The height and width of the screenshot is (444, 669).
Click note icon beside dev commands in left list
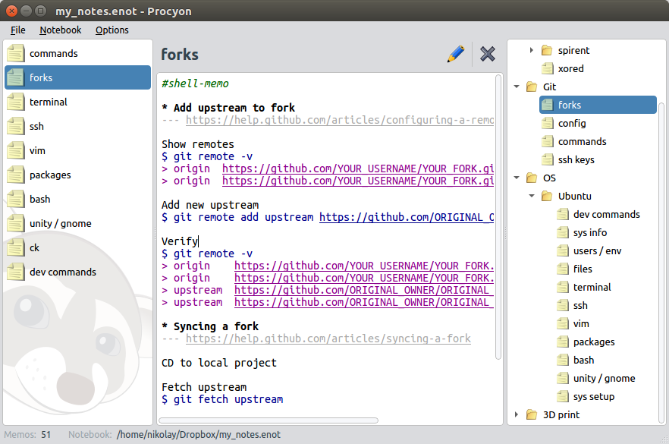(16, 272)
